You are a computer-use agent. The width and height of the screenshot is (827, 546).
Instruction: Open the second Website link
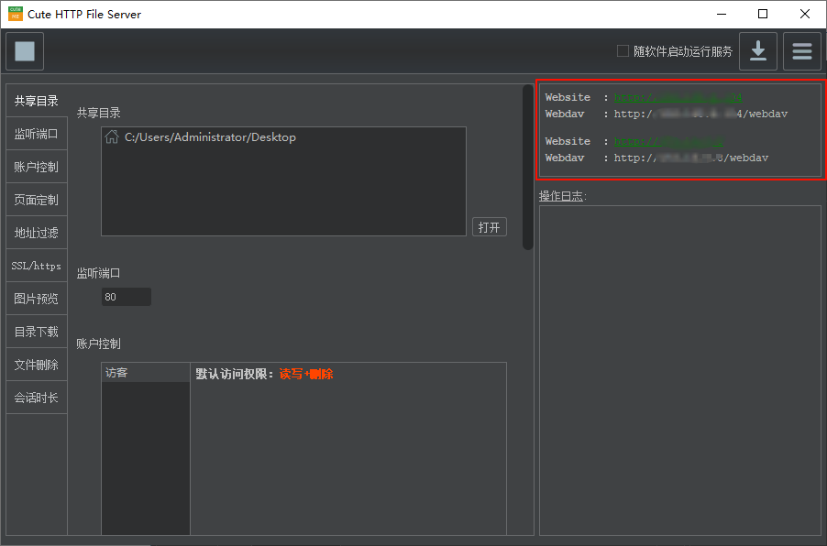pos(668,141)
